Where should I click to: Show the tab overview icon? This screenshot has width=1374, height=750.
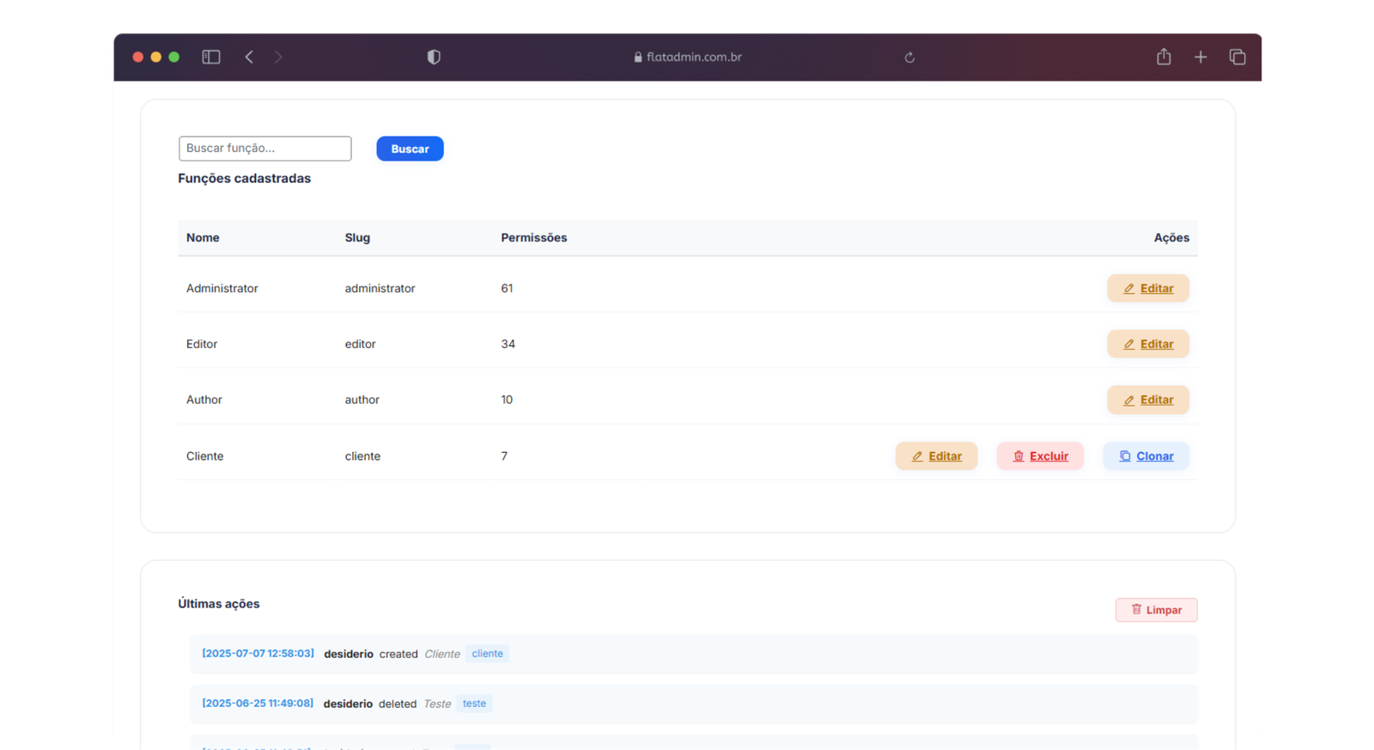[1237, 57]
